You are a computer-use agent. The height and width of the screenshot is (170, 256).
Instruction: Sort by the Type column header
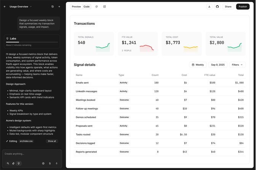coord(121,75)
